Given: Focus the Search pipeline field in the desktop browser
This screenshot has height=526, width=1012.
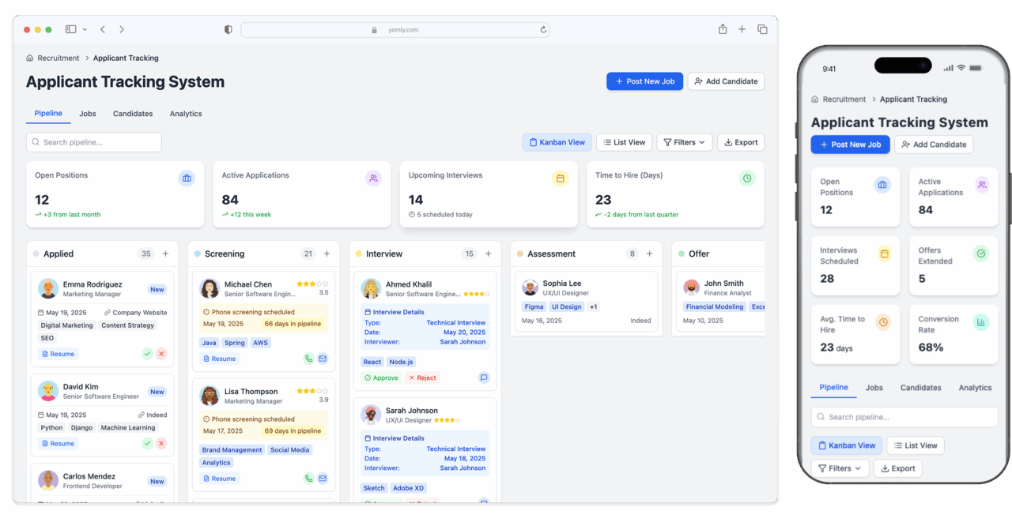Looking at the screenshot, I should click(94, 142).
